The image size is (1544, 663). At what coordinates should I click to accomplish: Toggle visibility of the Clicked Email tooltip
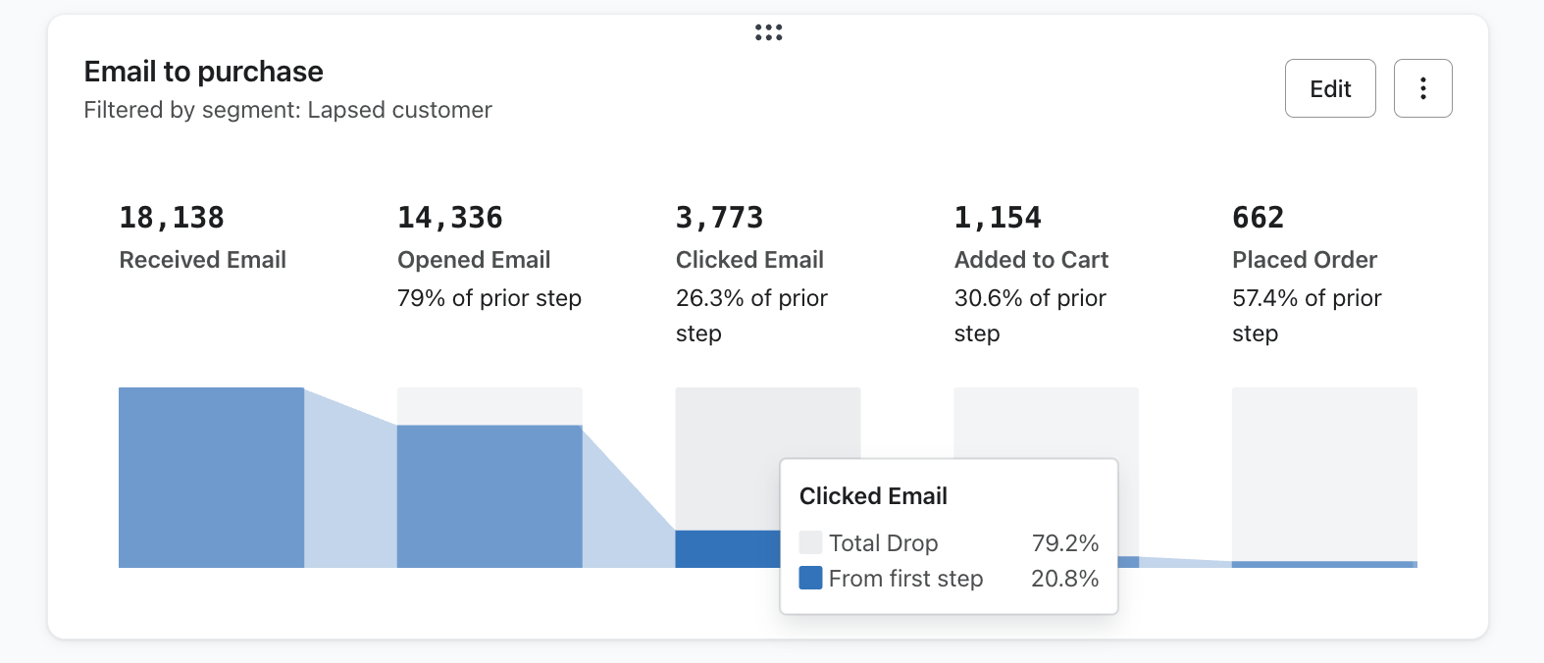[x=948, y=536]
